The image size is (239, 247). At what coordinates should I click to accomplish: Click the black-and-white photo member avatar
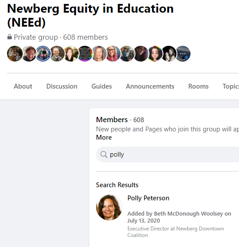[169, 54]
